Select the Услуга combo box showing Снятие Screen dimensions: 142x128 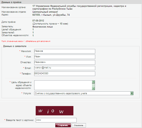pyautogui.click(x=84, y=93)
